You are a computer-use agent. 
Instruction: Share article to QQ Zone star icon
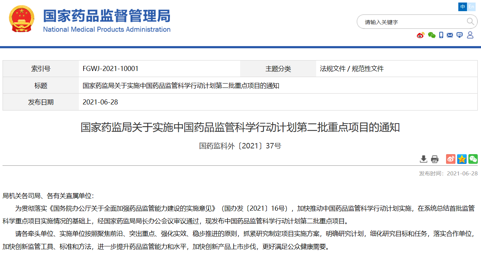point(462,159)
